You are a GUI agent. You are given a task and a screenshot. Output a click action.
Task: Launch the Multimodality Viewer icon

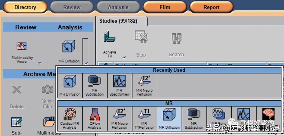click(x=22, y=46)
